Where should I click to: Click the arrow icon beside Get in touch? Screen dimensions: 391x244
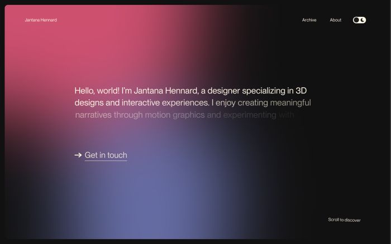[x=78, y=155]
